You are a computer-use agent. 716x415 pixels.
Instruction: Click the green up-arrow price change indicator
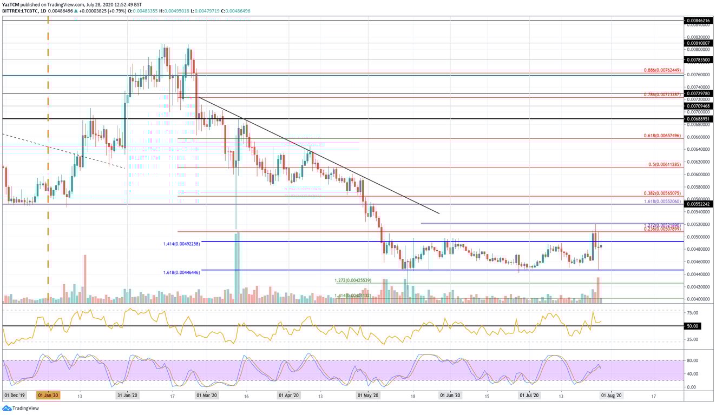pyautogui.click(x=75, y=10)
